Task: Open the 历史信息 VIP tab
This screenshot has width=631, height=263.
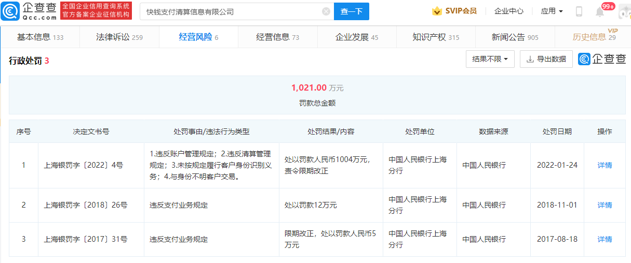Action: tap(594, 37)
